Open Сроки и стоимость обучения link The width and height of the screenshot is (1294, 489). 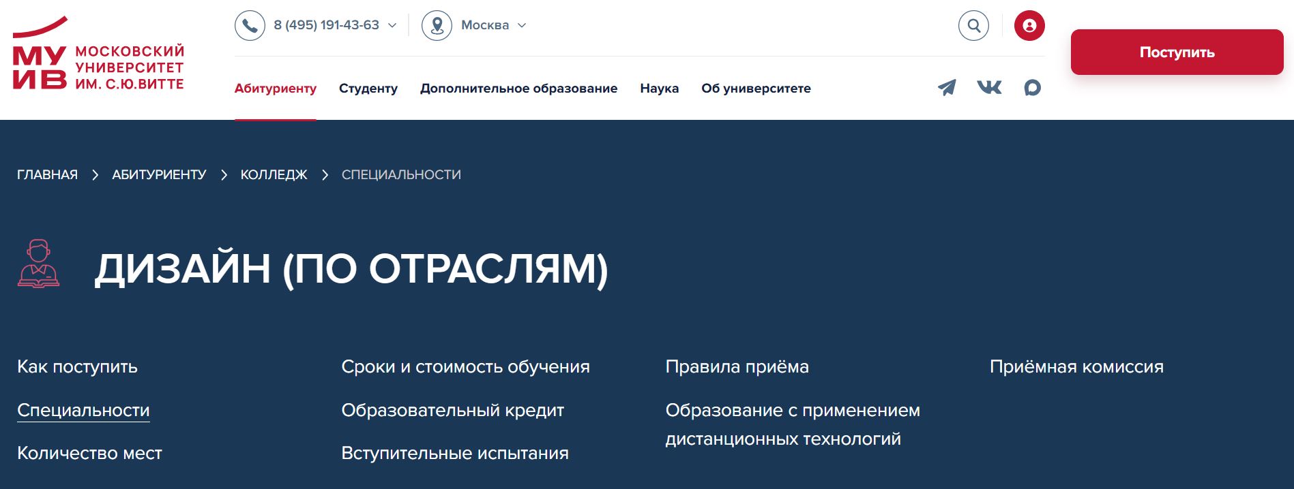click(465, 367)
